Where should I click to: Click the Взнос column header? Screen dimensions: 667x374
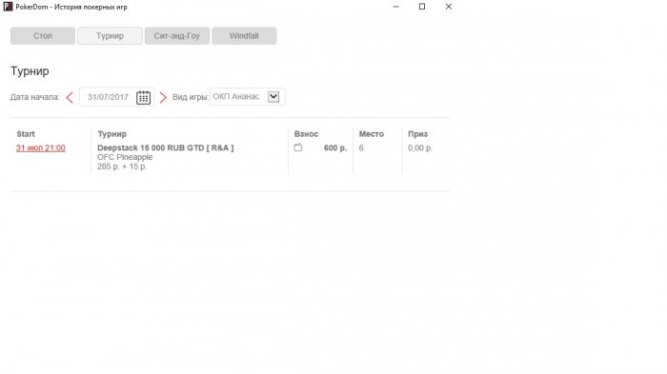pyautogui.click(x=306, y=134)
